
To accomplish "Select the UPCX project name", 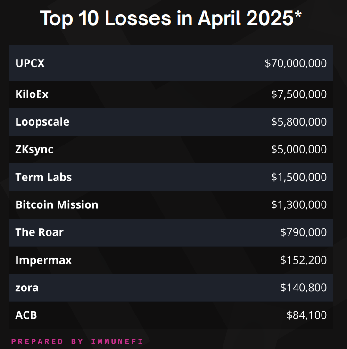I will point(30,63).
